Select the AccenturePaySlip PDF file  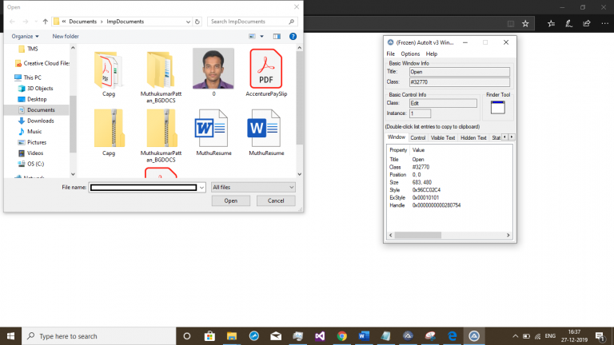point(266,73)
